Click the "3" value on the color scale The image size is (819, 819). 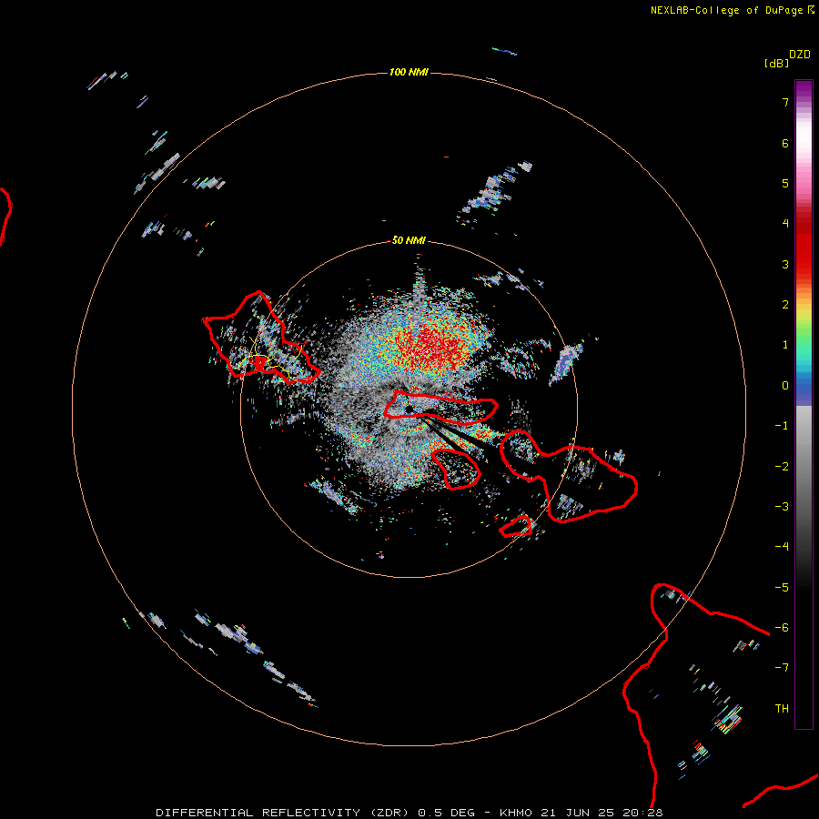[785, 264]
